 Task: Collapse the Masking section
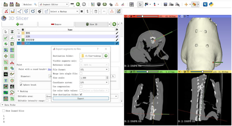point(18,91)
